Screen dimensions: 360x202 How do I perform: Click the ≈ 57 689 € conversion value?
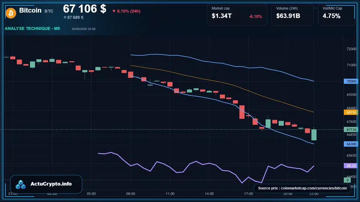point(73,17)
